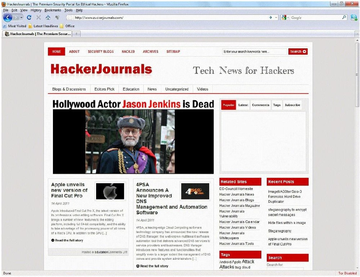Viewport: 360px width, 277px height.
Task: Go to the Home page icon
Action: pyautogui.click(x=48, y=17)
